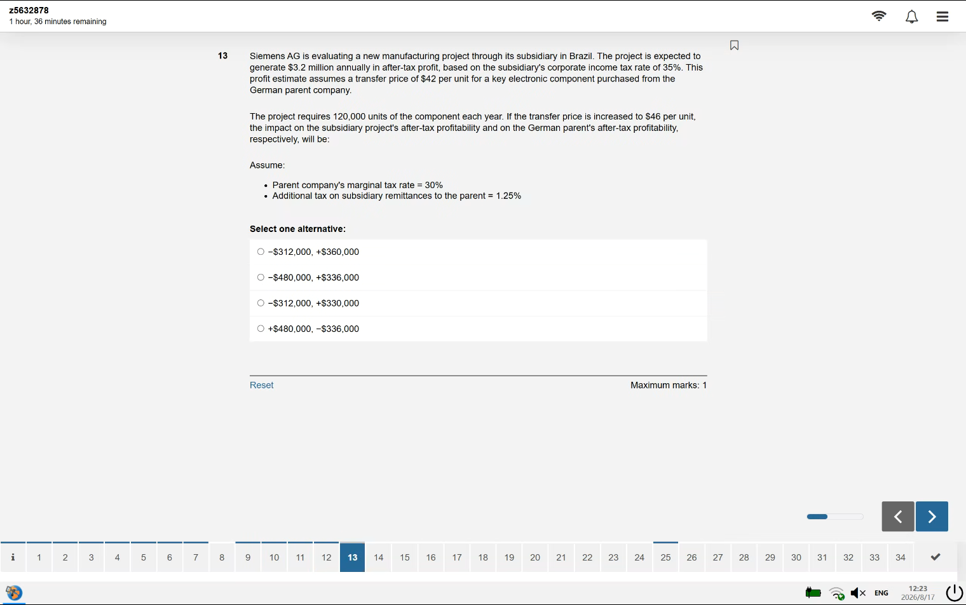This screenshot has width=966, height=605.
Task: Click the power button in taskbar
Action: pos(954,593)
